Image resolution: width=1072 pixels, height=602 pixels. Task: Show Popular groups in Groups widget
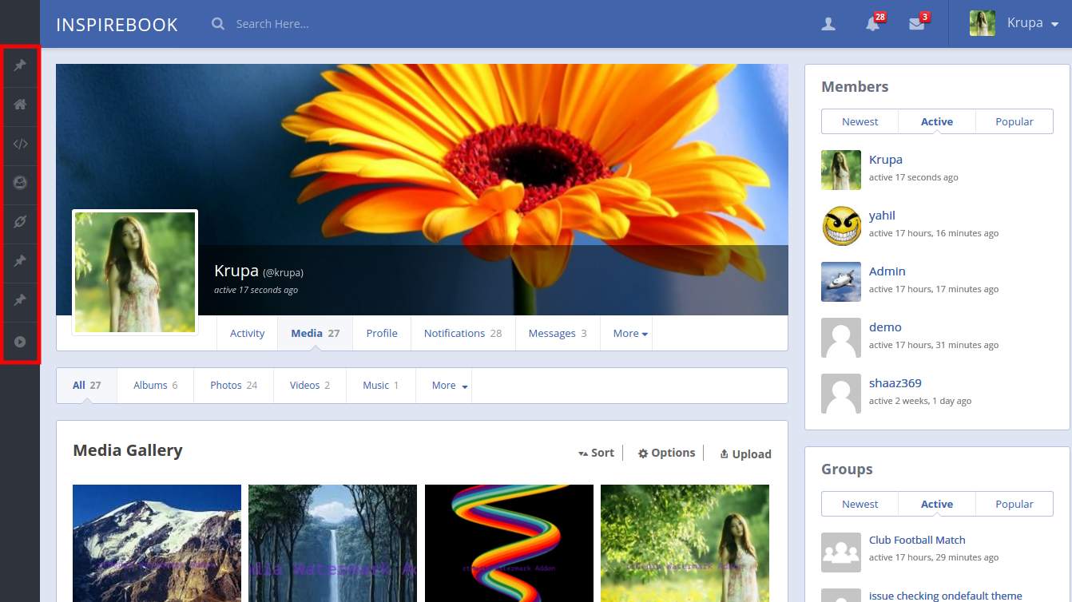[1014, 504]
